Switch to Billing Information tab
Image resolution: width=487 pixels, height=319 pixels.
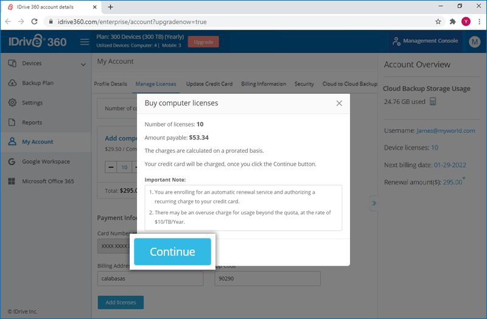[x=264, y=84]
